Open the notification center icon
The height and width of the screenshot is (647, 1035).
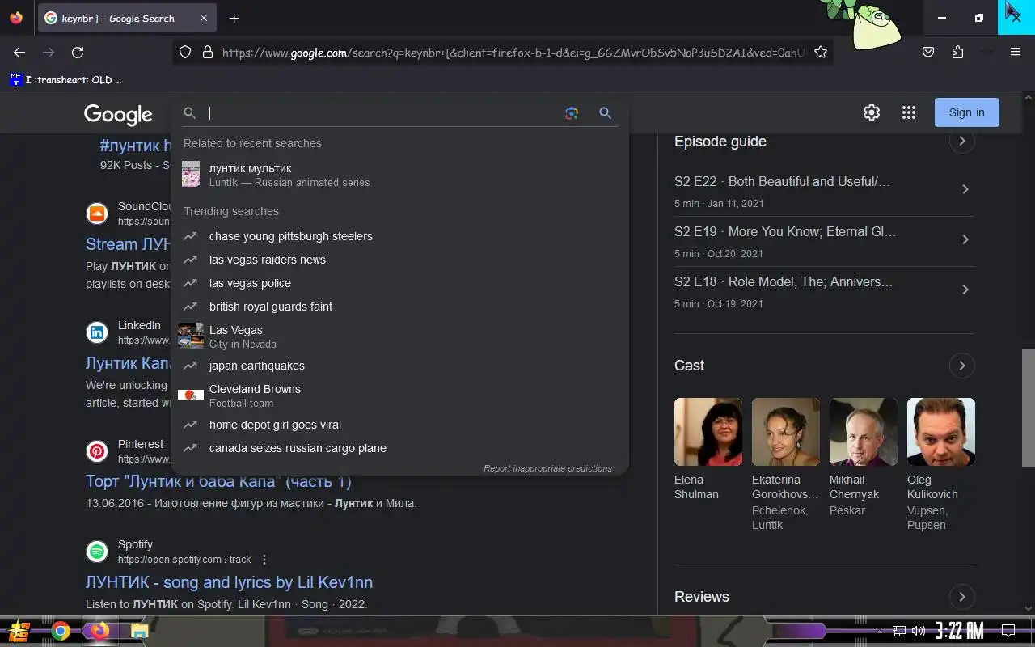click(1008, 631)
